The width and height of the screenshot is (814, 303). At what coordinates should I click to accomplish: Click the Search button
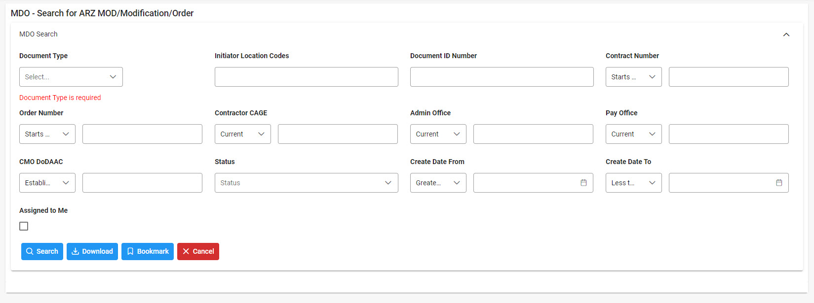point(42,251)
